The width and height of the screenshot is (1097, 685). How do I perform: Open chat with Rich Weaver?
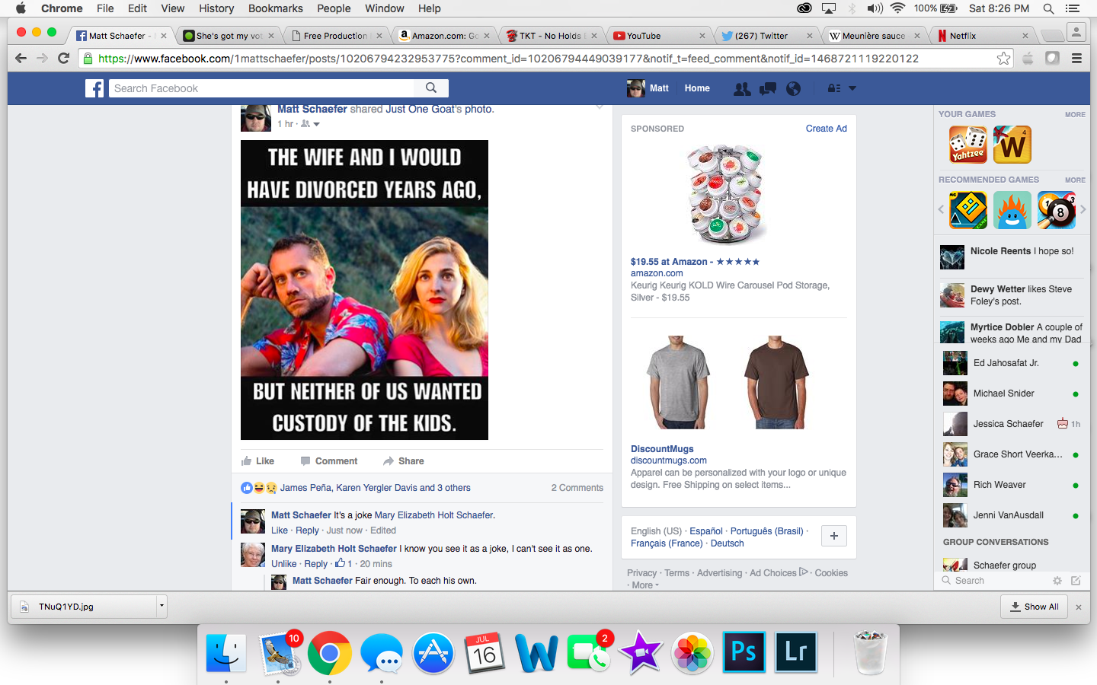click(x=1012, y=485)
